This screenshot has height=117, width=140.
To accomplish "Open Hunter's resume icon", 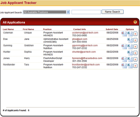I will pyautogui.click(x=130, y=53).
